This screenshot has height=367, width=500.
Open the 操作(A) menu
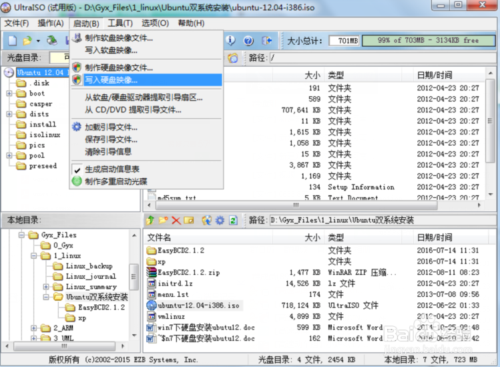[x=51, y=23]
